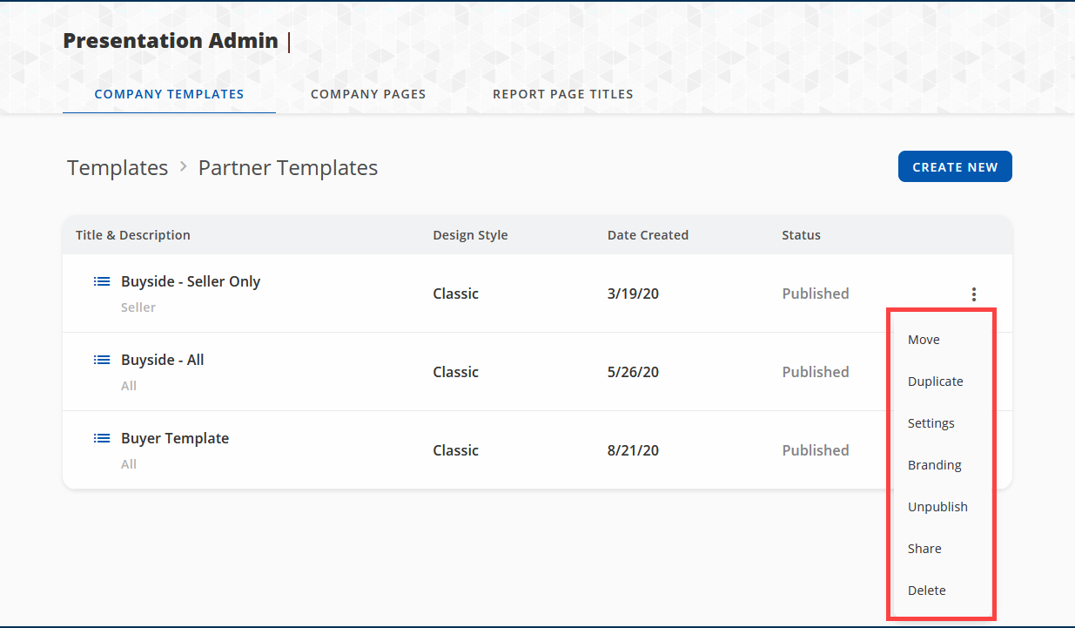Choose Move from the context menu
Screen dimensions: 1075x628
[x=924, y=340]
